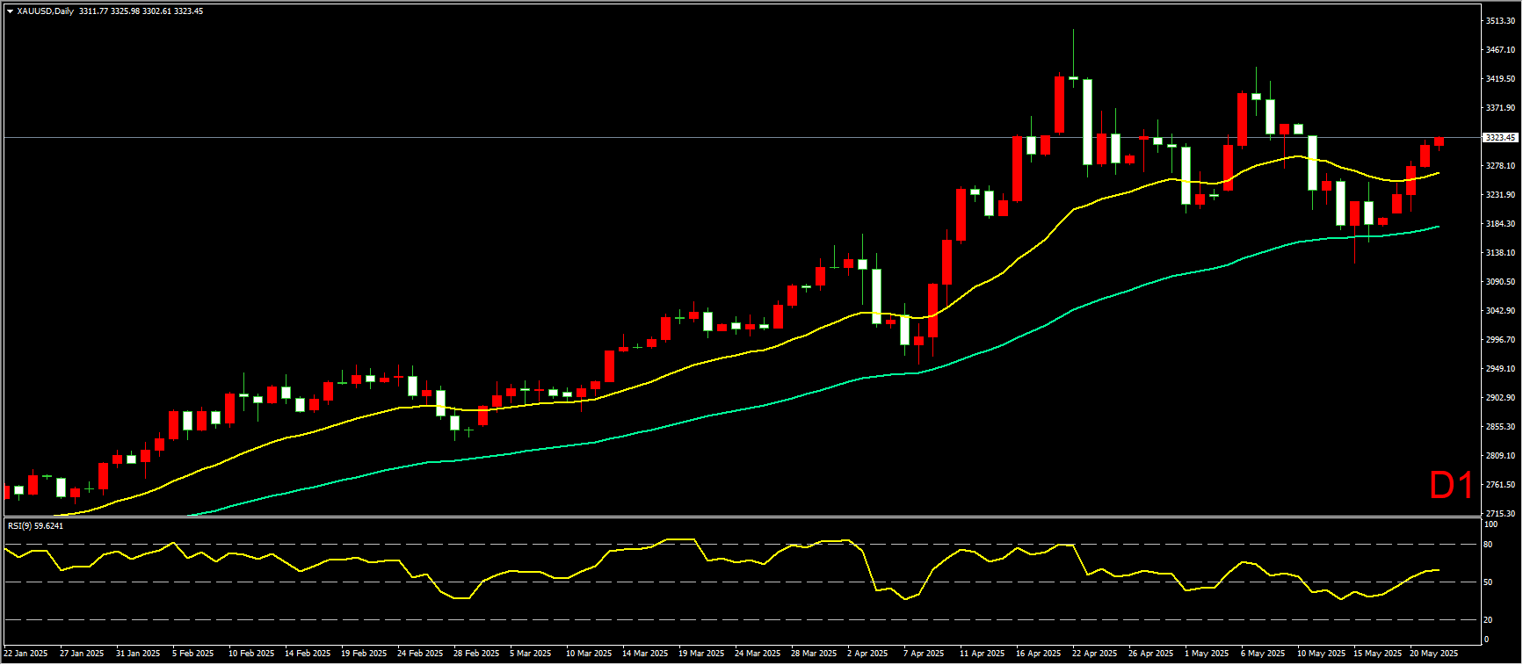Click the 3371.90 price axis label
1523x665 pixels.
point(1500,108)
